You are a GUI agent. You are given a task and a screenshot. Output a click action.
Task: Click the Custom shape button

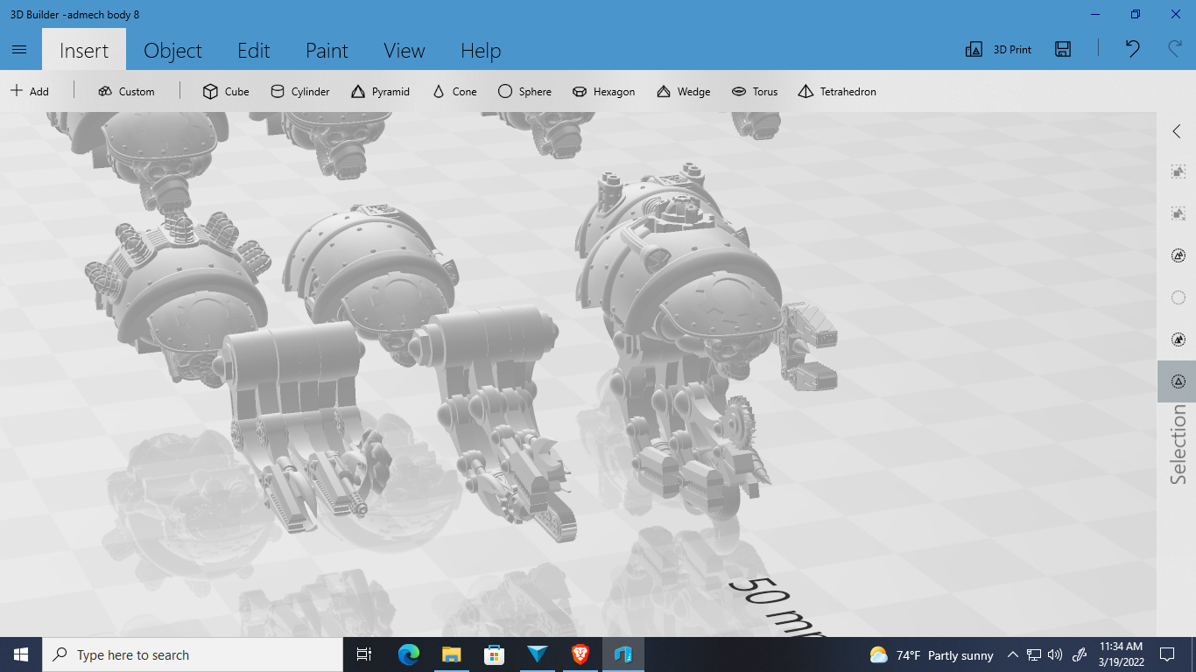click(x=127, y=91)
